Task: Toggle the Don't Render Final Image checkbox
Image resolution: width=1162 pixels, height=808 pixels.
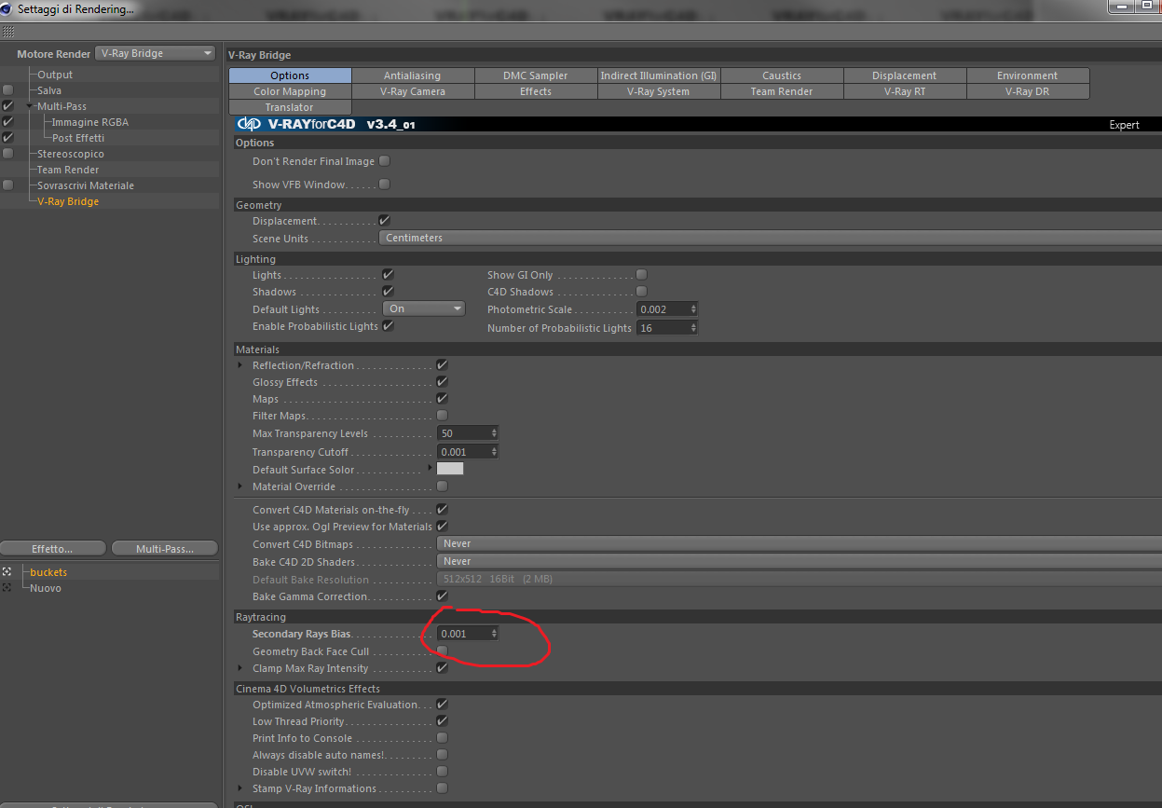Action: (384, 161)
